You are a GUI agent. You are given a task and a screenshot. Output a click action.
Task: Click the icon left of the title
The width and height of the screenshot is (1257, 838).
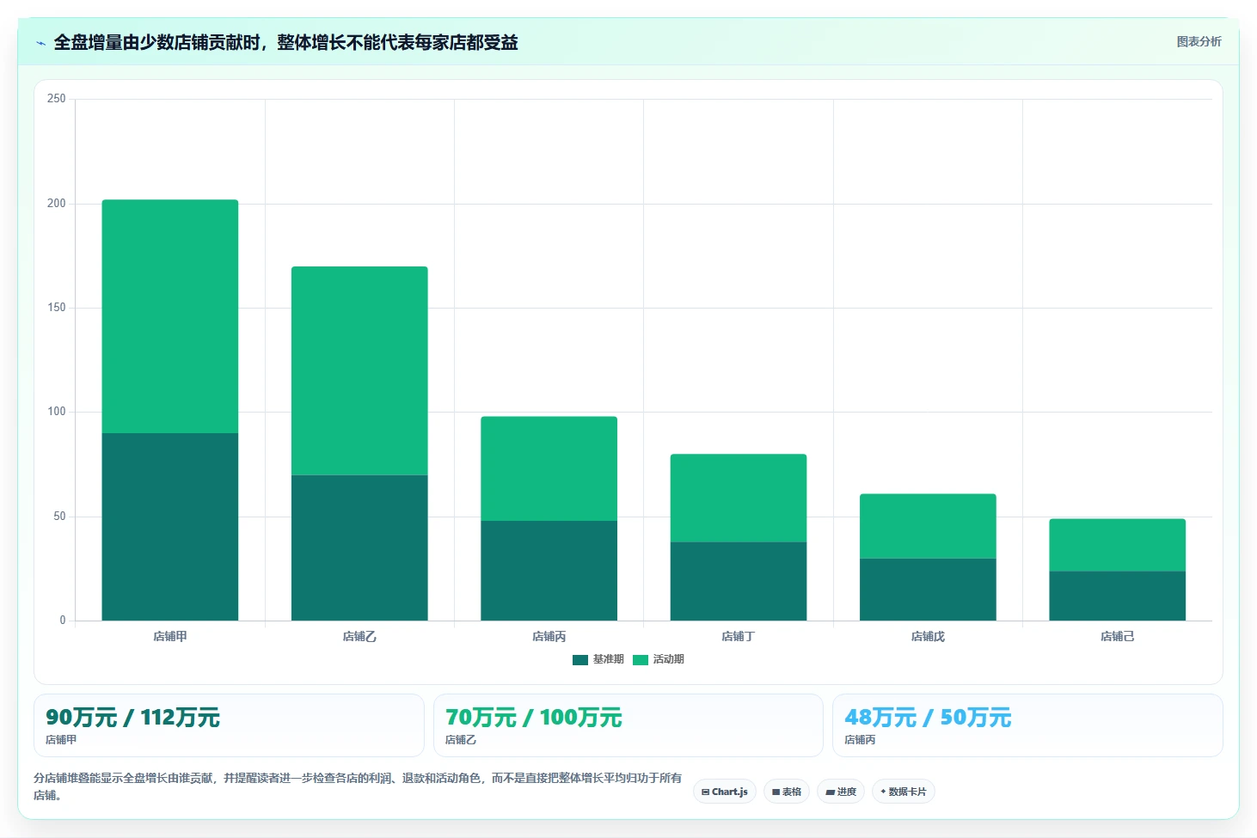pyautogui.click(x=40, y=43)
